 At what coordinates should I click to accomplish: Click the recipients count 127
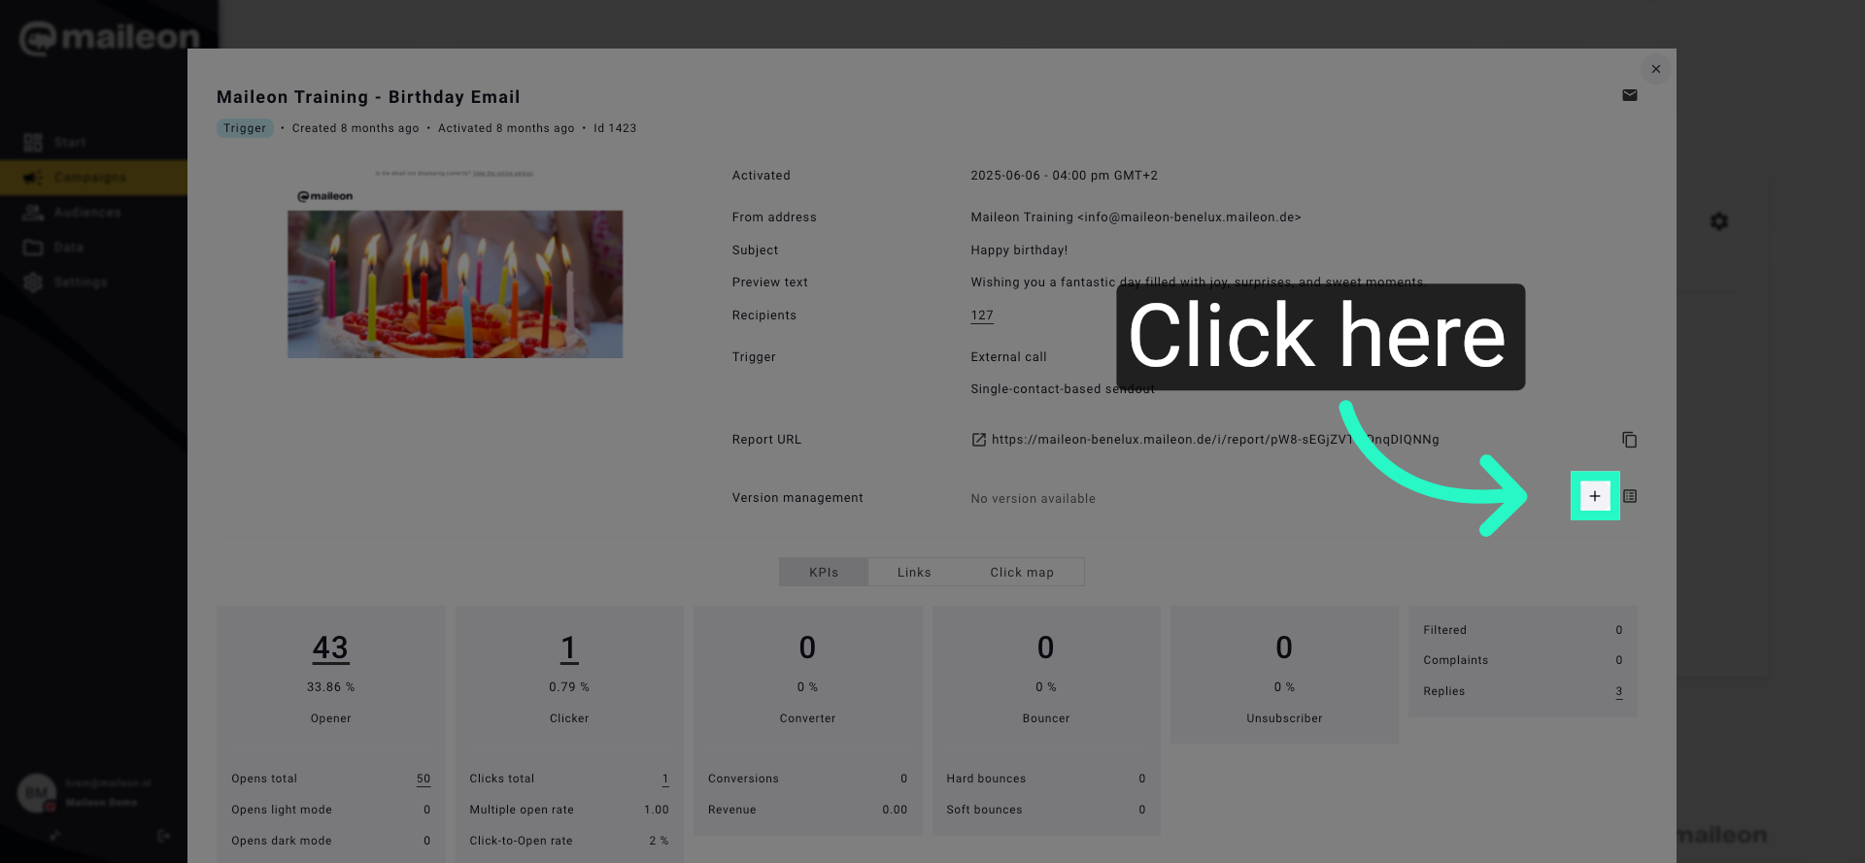[x=982, y=315]
